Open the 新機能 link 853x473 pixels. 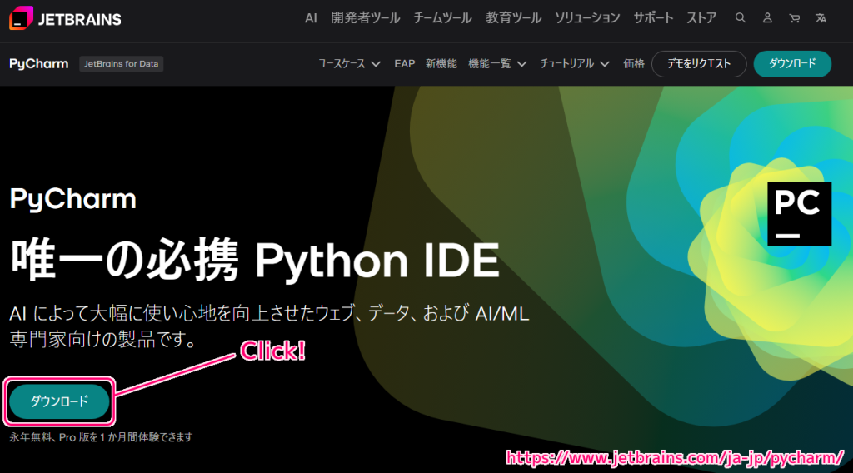point(441,63)
